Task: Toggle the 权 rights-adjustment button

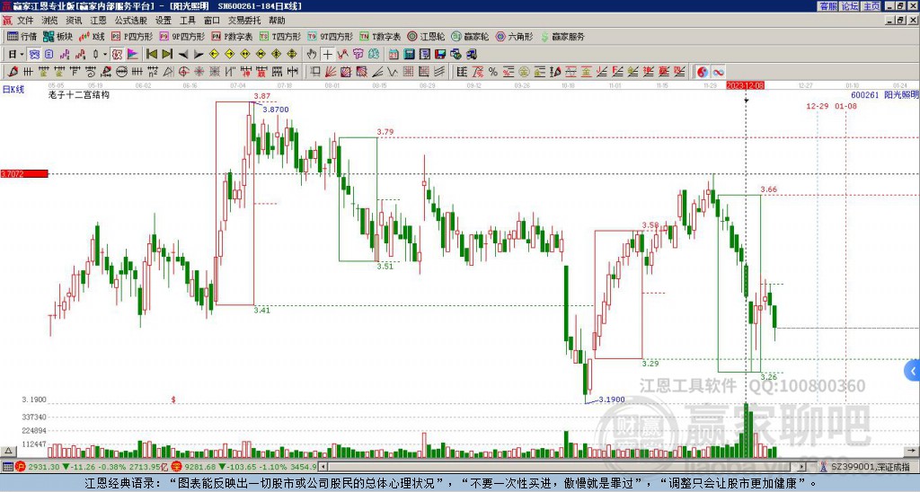Action: tap(117, 55)
